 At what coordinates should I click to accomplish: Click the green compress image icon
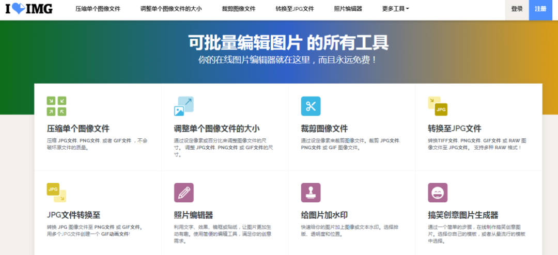click(57, 106)
